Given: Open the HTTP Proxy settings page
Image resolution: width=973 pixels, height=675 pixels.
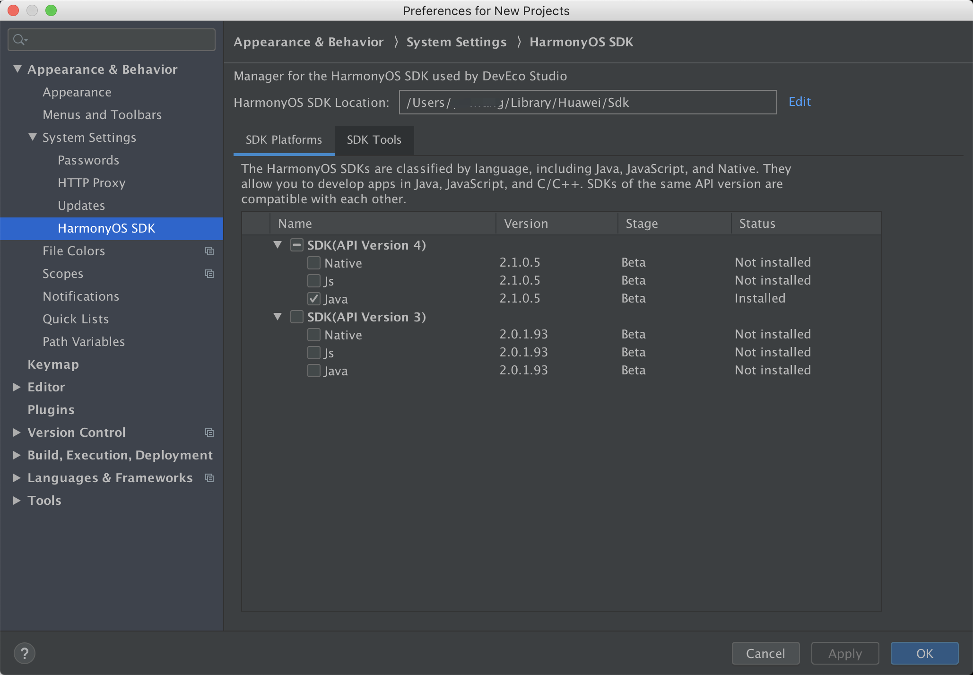Looking at the screenshot, I should (x=91, y=183).
